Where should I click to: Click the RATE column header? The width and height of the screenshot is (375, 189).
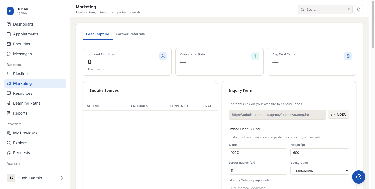click(x=209, y=106)
